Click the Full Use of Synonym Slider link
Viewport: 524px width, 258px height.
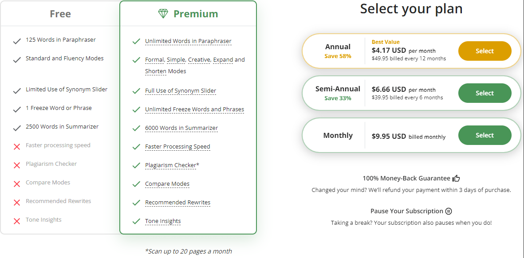[181, 91]
